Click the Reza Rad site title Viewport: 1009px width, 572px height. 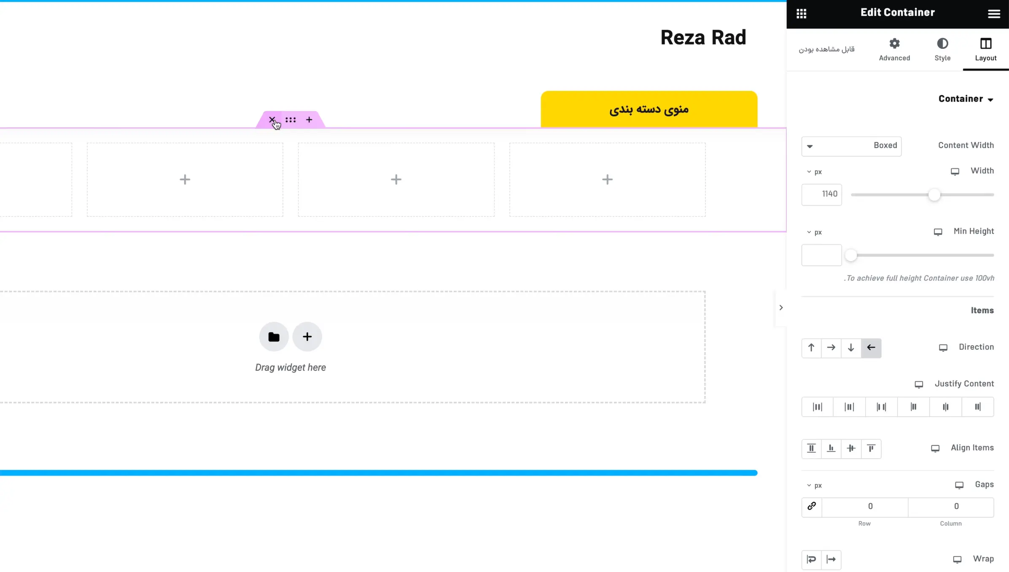[x=703, y=37]
